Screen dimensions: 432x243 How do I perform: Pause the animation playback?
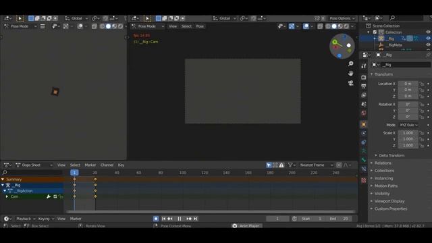[180, 219]
